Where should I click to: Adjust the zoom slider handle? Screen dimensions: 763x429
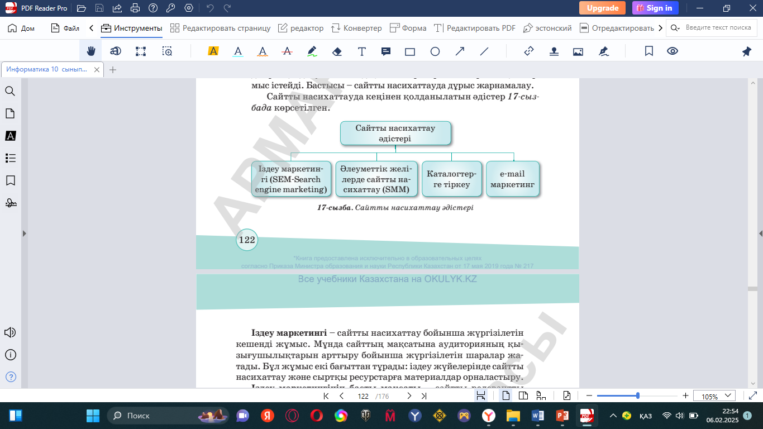coord(638,395)
